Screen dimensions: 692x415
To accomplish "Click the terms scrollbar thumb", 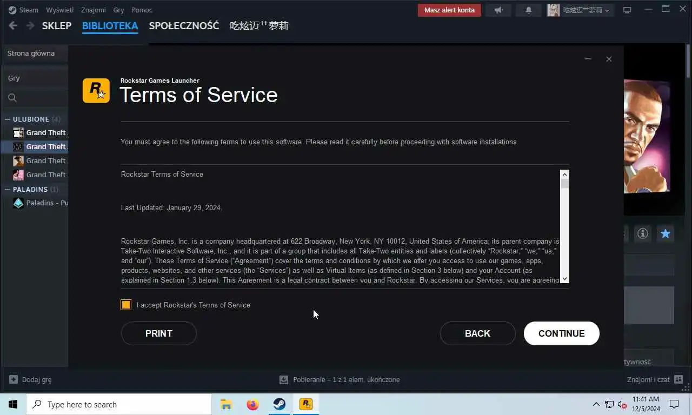I will [565, 184].
